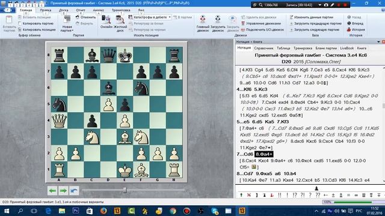Viewport: 385px width, 216px height.
Task: Click the Отменить (undo) button
Action: [85, 17]
